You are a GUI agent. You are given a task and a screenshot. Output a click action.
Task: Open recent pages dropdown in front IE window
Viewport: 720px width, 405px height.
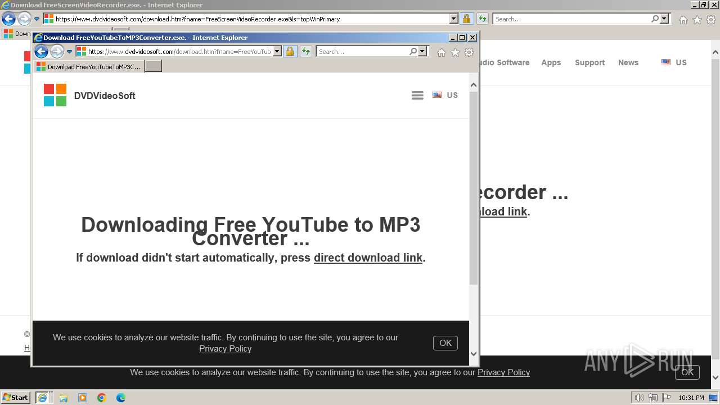coord(70,52)
